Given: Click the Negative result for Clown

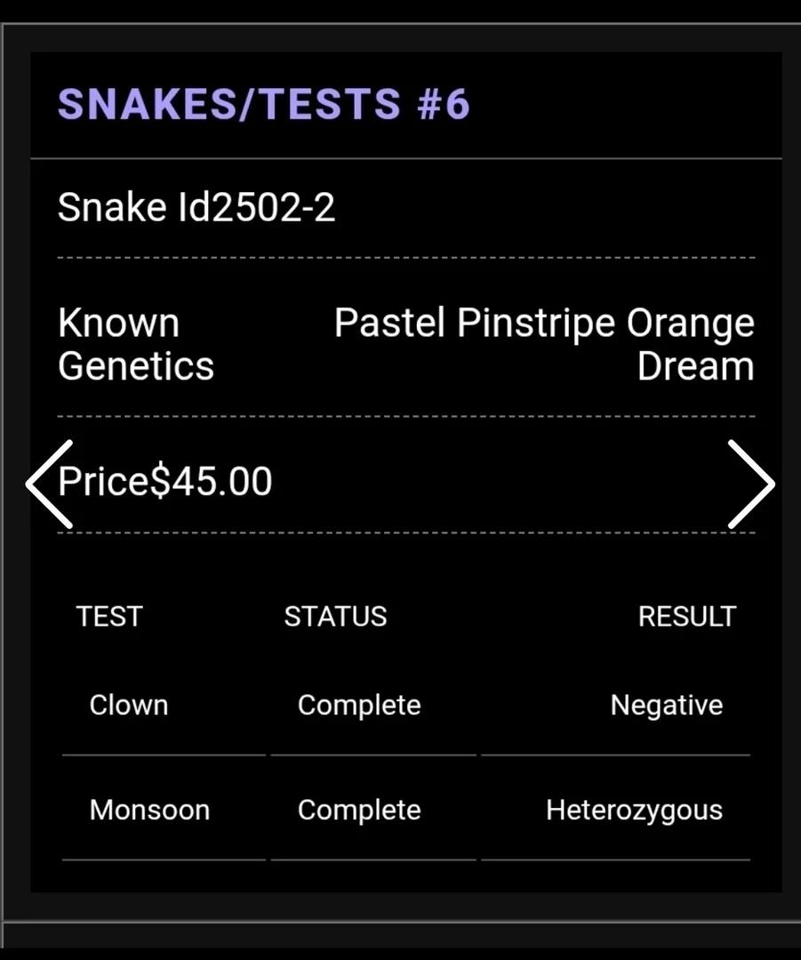Looking at the screenshot, I should point(667,705).
